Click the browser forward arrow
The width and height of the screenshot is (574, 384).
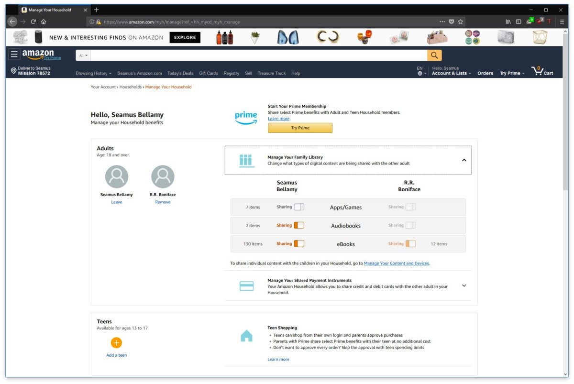[23, 22]
